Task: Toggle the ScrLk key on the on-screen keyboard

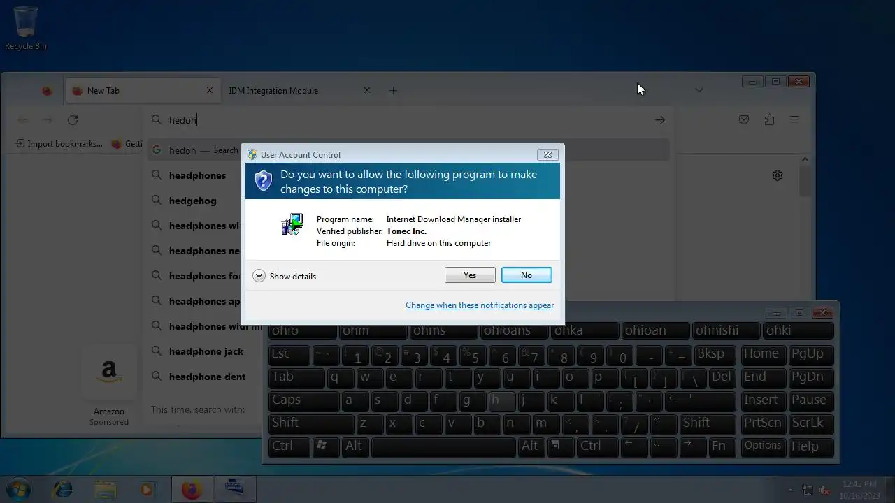Action: (x=812, y=423)
